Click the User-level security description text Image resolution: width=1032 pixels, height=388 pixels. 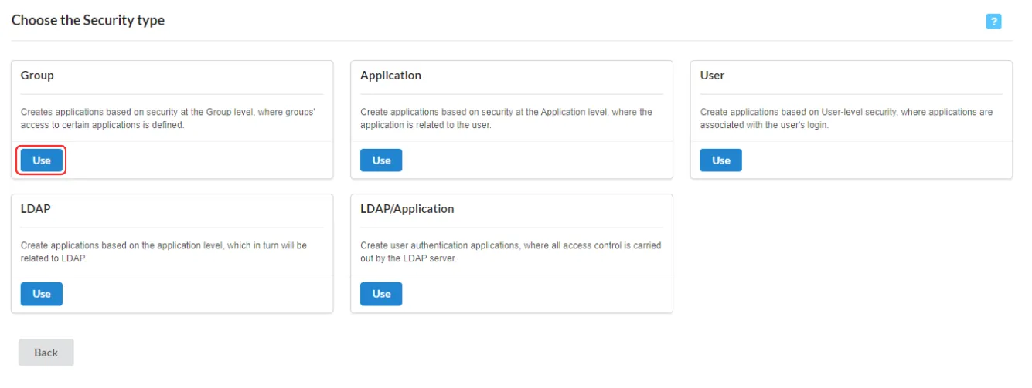[846, 118]
